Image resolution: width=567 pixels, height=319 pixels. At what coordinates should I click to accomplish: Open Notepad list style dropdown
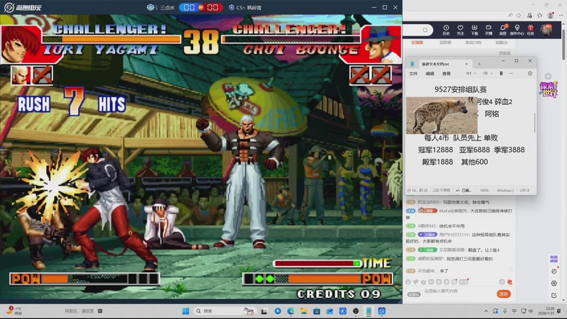coord(488,74)
